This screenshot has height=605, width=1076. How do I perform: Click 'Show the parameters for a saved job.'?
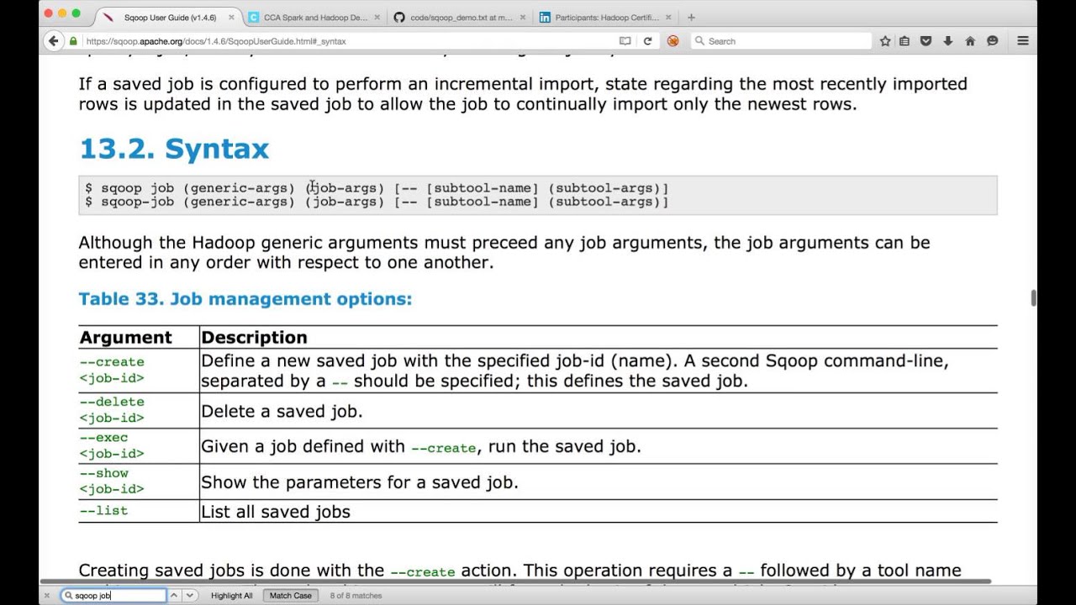coord(360,482)
